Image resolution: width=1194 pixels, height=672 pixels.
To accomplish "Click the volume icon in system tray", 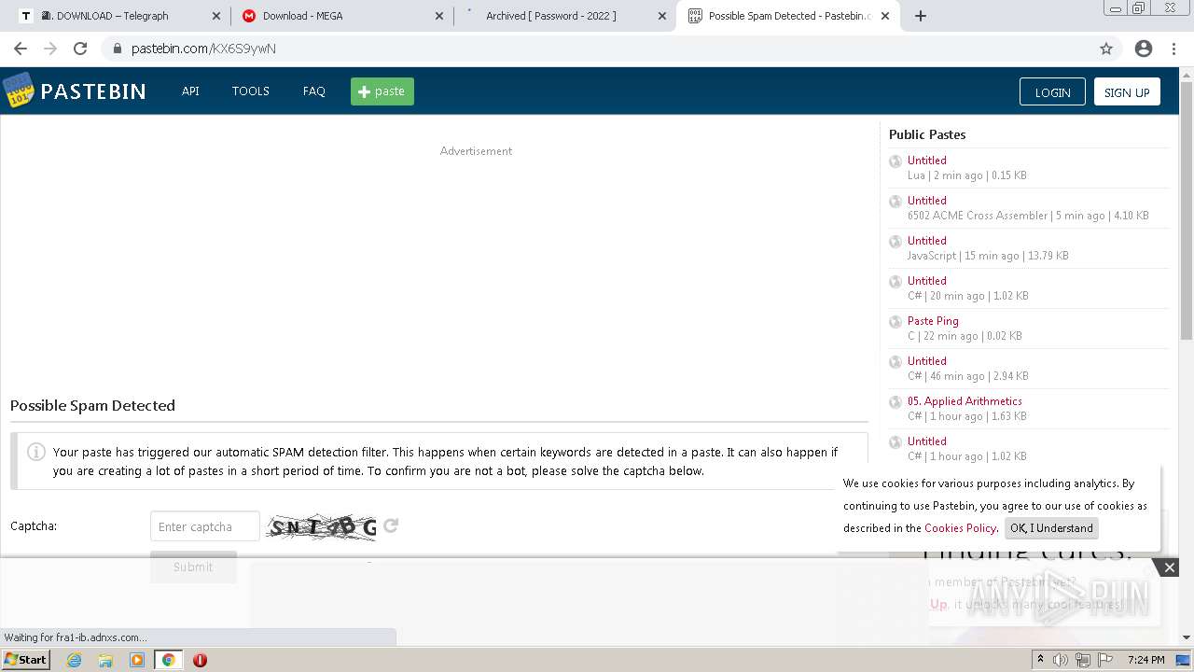I will (x=1062, y=660).
